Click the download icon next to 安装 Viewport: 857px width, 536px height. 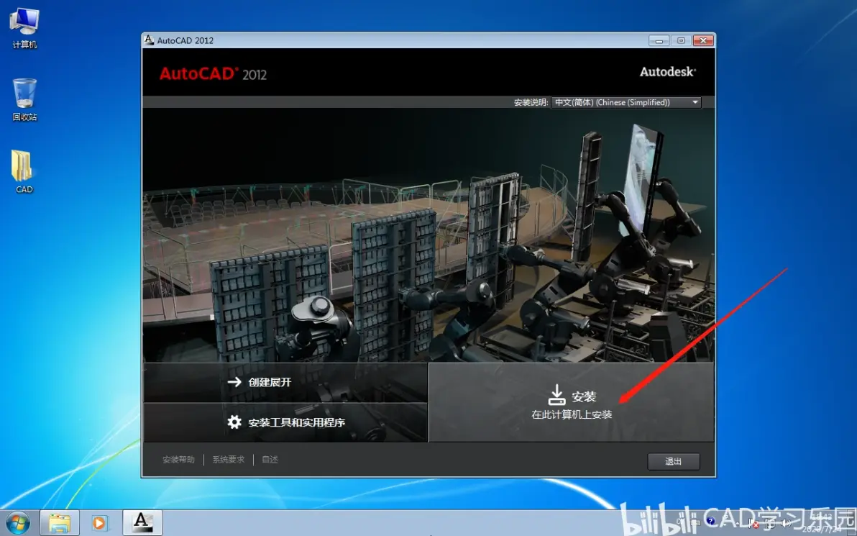557,394
